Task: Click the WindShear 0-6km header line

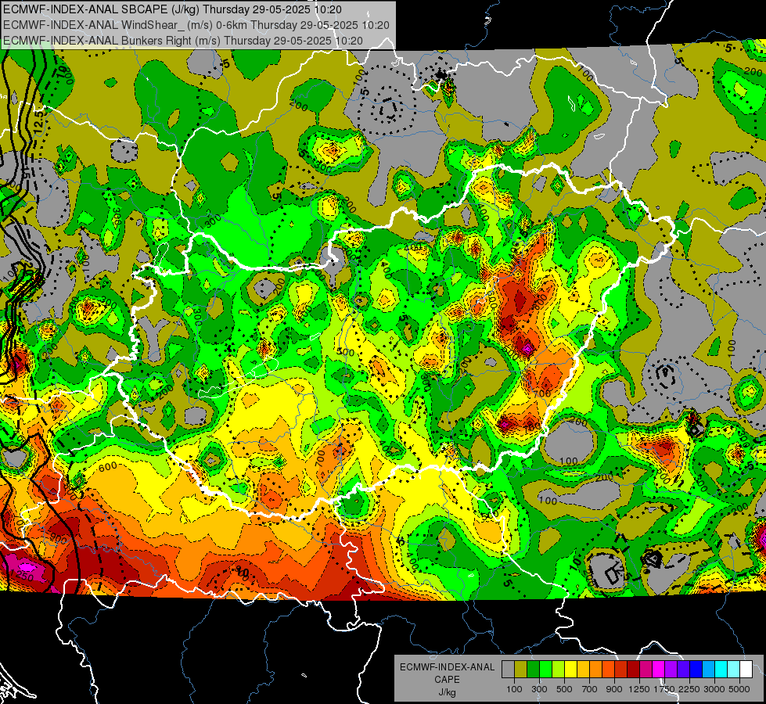Action: pos(196,25)
